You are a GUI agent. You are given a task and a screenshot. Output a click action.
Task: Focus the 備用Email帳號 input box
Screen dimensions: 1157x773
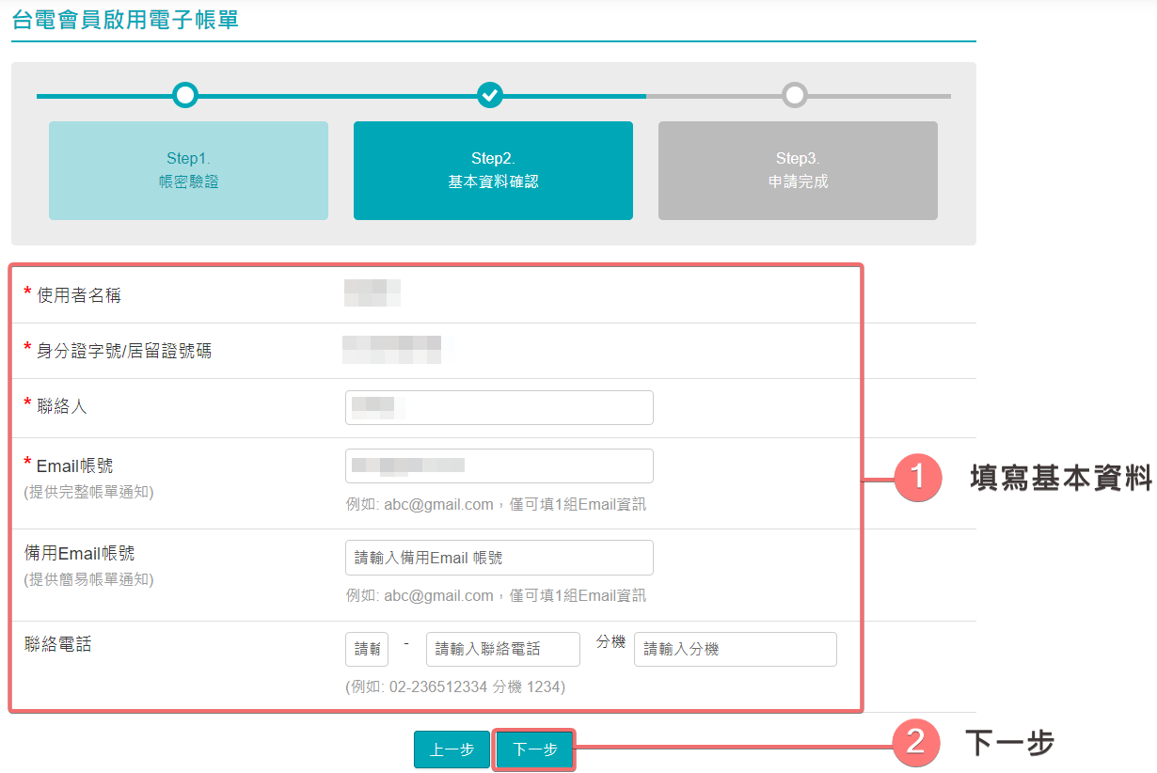(499, 558)
